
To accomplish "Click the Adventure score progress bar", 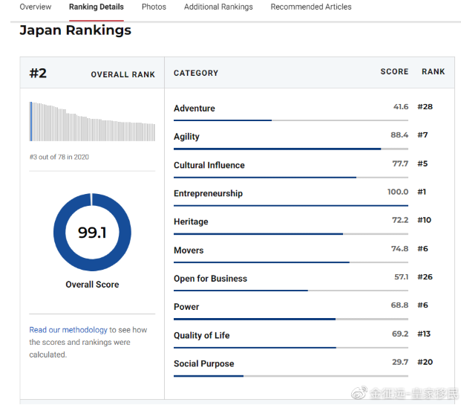I will tap(291, 120).
